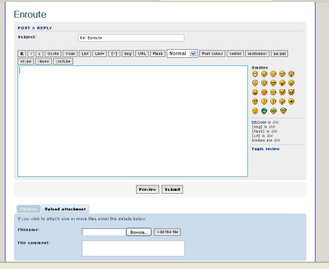Select the Upload attachment tab
Viewport: 329px width, 269px height.
point(65,209)
